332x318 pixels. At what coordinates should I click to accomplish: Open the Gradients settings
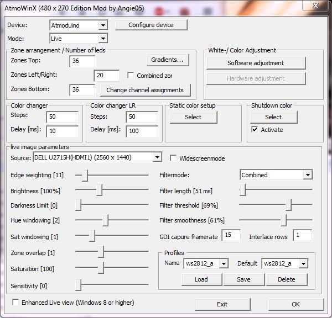(x=168, y=60)
